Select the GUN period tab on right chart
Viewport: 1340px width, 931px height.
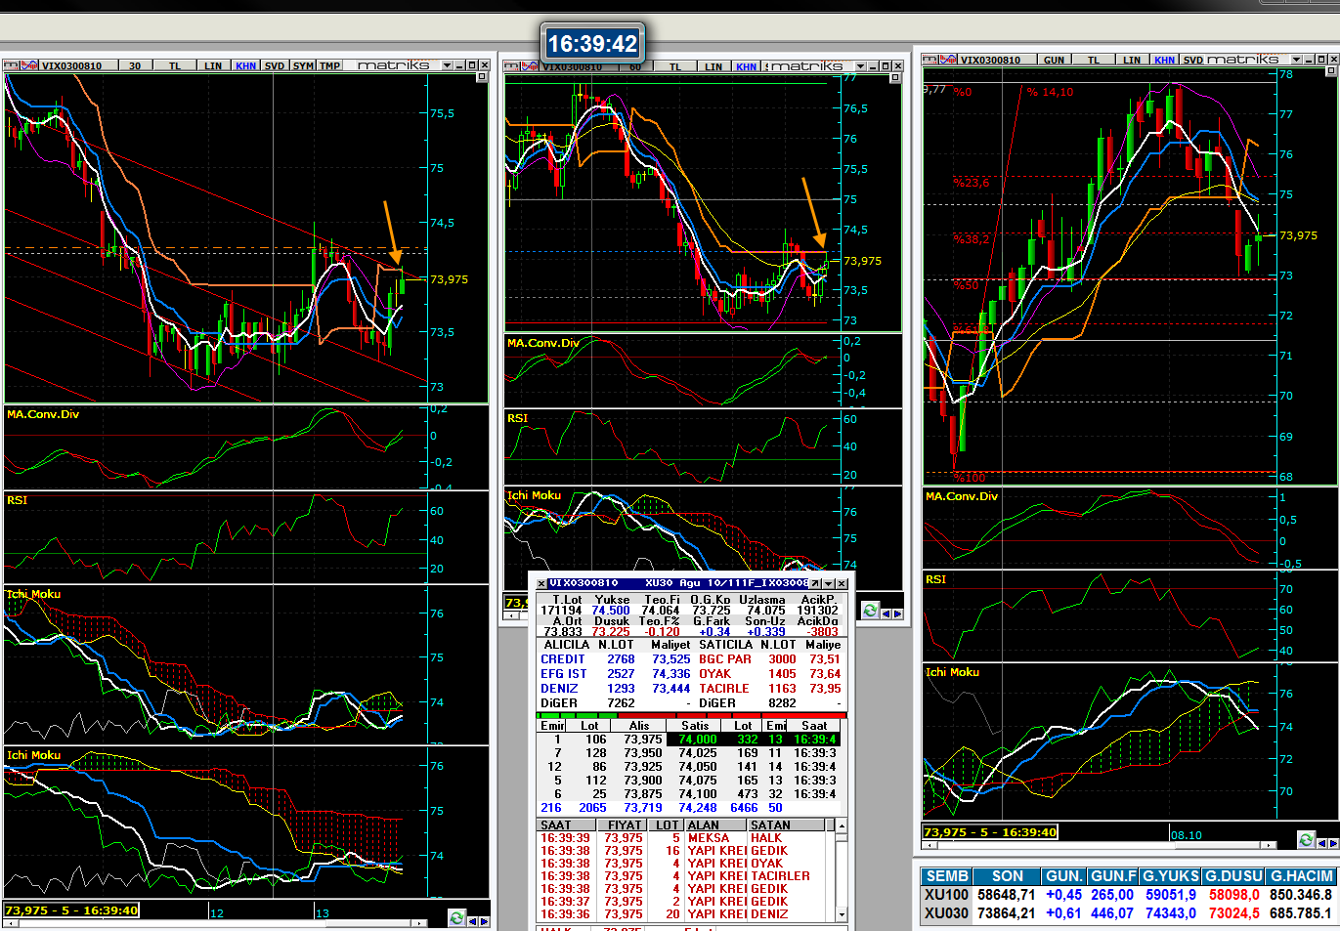pyautogui.click(x=1054, y=60)
